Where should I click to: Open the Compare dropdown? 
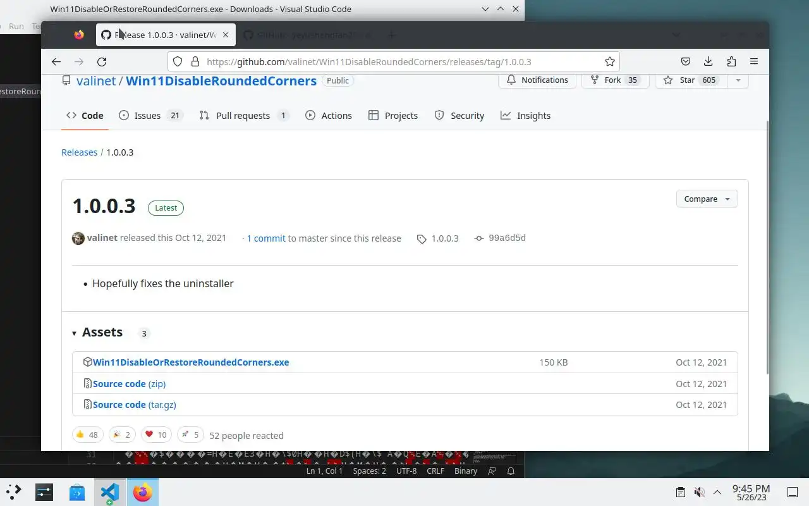707,199
